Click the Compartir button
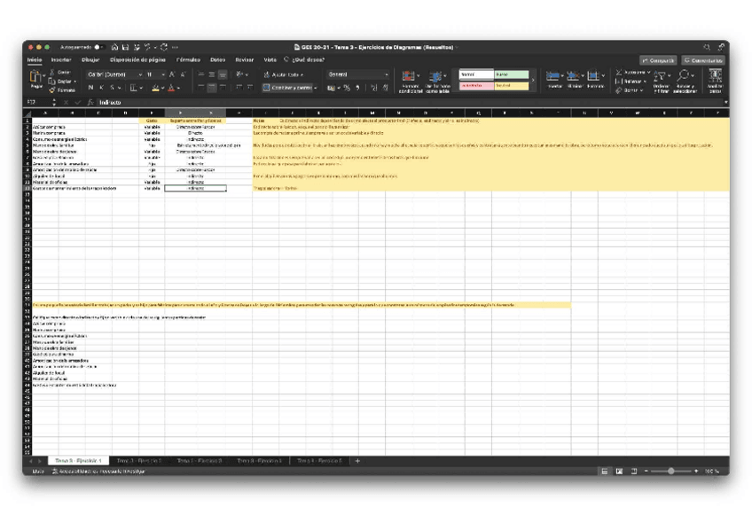Screen dimensions: 752x531 pyautogui.click(x=656, y=59)
